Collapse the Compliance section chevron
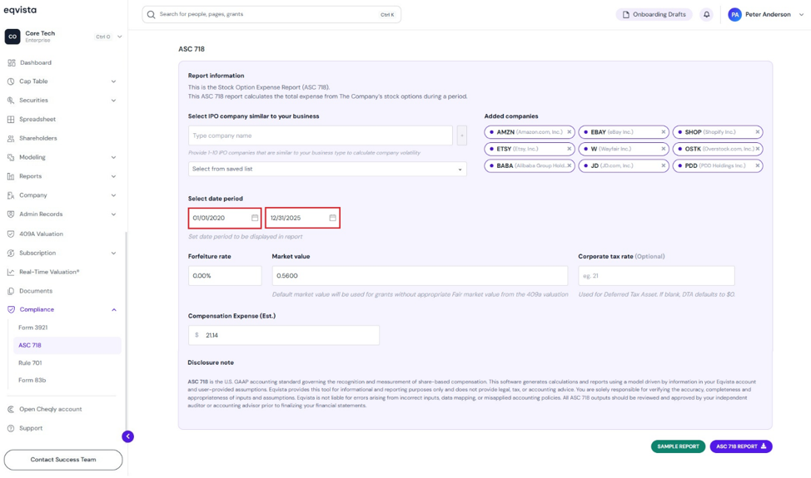This screenshot has width=811, height=478. tap(114, 310)
